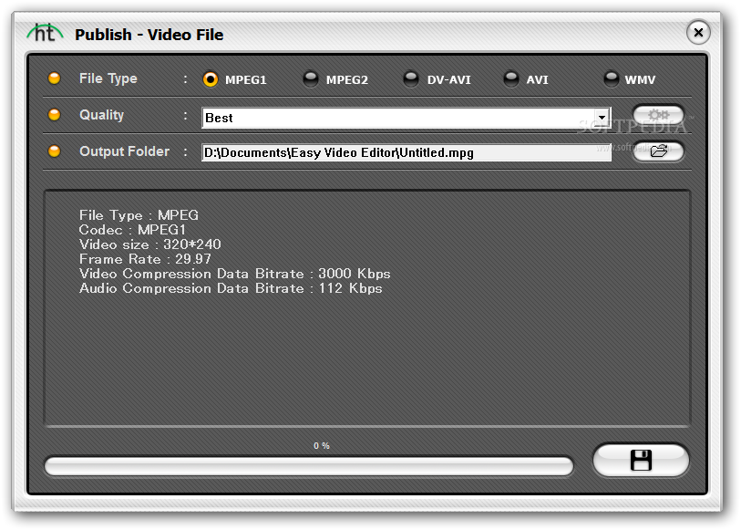Click the Output Folder path field
The width and height of the screenshot is (741, 530).
(407, 152)
